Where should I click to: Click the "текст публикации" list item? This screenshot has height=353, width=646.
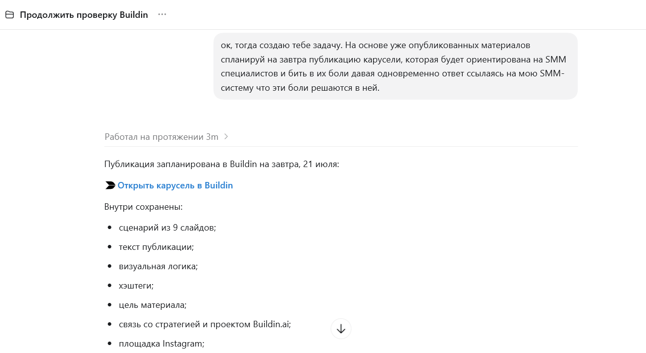coord(157,247)
